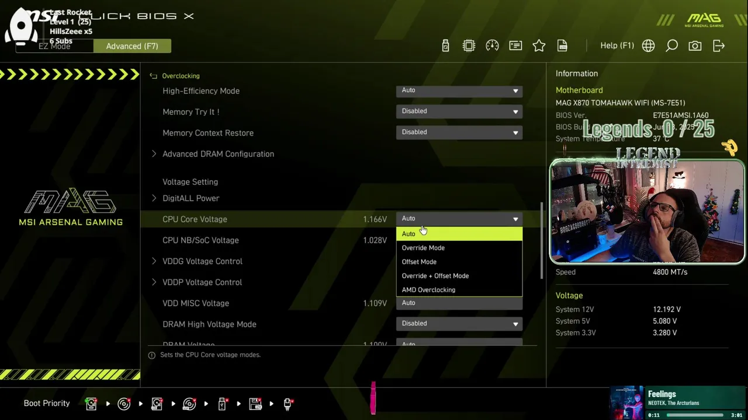The height and width of the screenshot is (420, 748).
Task: Select the first hard disk boot device
Action: pyautogui.click(x=91, y=403)
